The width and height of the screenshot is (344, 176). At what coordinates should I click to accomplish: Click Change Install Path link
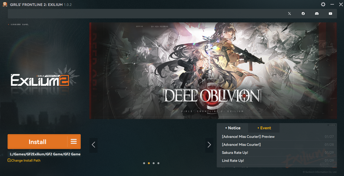tap(26, 160)
